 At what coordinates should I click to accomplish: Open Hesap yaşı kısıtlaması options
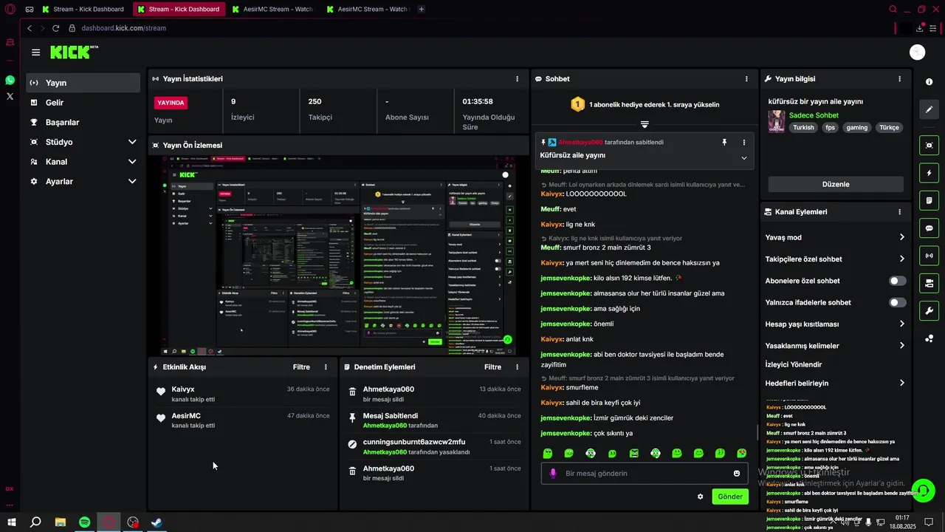click(x=835, y=324)
